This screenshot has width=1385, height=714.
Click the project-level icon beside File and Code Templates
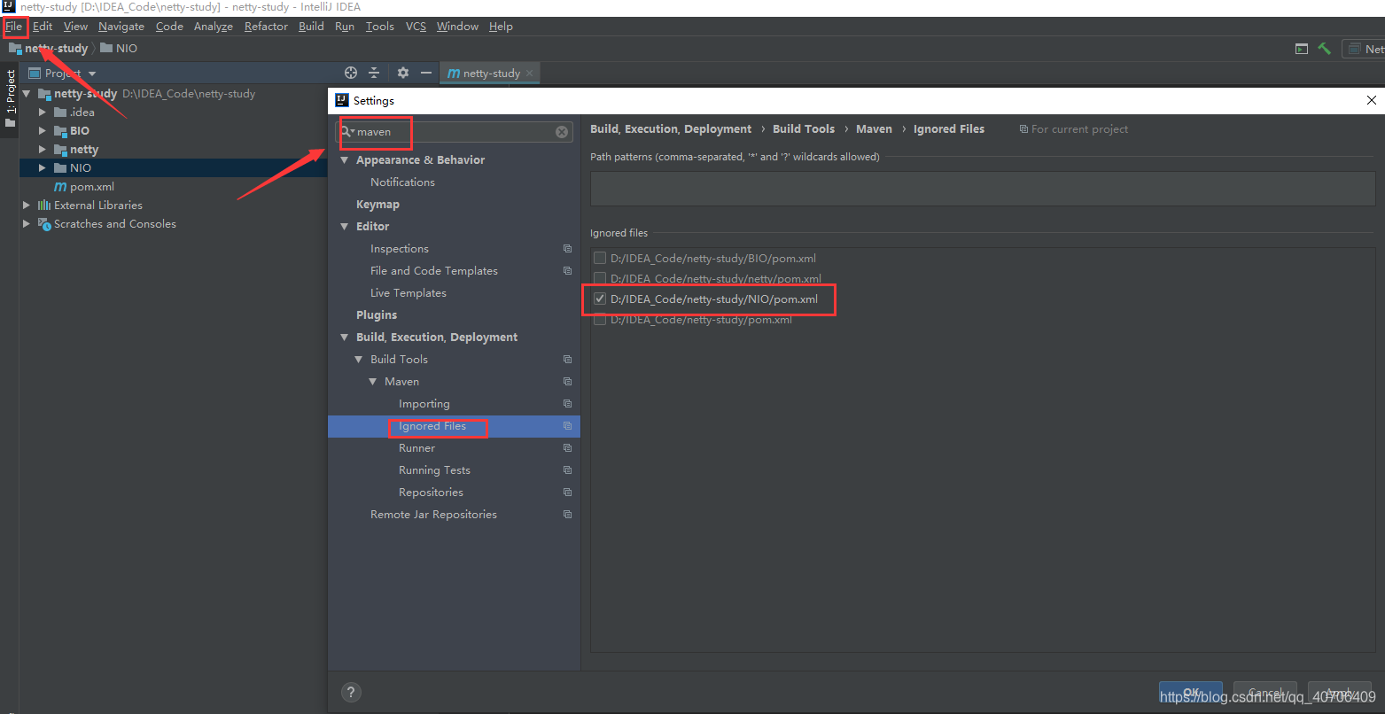click(x=567, y=271)
